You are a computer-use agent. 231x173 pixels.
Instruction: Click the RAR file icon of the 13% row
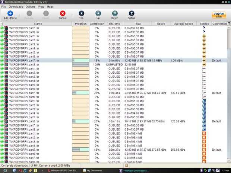tap(6, 61)
